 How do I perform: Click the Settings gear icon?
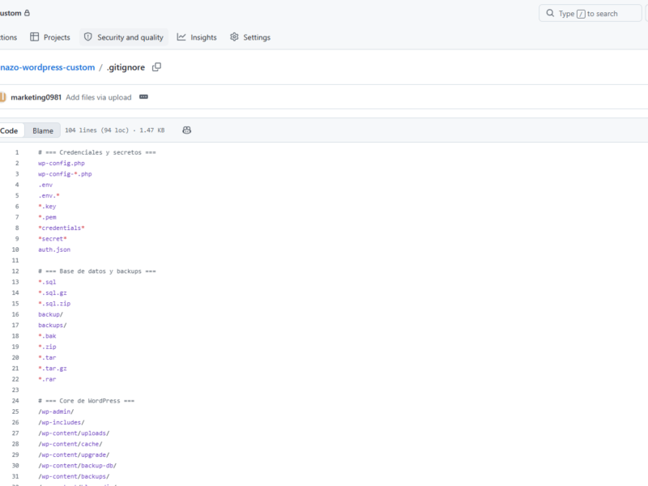tap(234, 37)
